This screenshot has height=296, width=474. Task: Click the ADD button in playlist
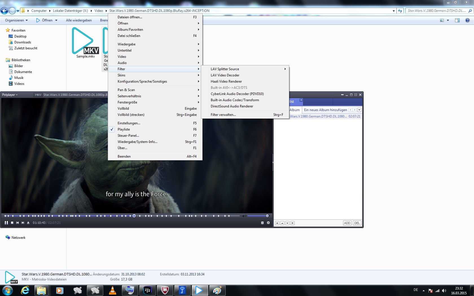(347, 223)
